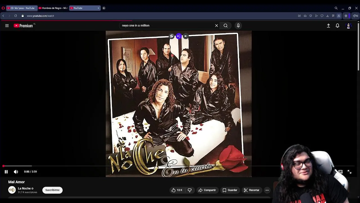The height and width of the screenshot is (203, 360).
Task: Open browser downloads panel
Action: pos(328,16)
